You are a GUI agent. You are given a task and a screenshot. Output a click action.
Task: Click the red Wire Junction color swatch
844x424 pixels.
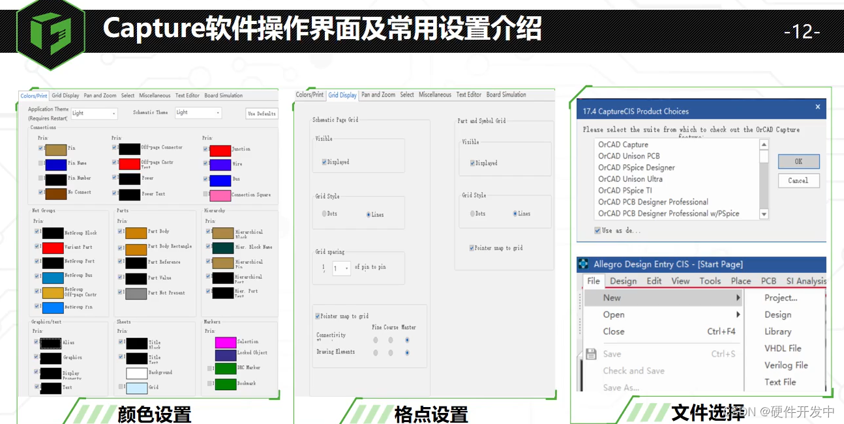coord(220,150)
